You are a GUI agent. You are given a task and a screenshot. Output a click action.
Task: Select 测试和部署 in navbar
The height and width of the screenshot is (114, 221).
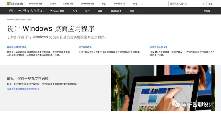point(116,11)
